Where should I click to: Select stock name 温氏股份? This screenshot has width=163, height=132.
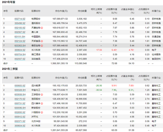point(36,23)
